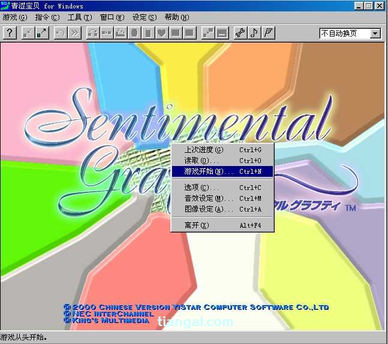Click the greyed stacked-tray toolbar icon
The height and width of the screenshot is (344, 388).
[121, 32]
